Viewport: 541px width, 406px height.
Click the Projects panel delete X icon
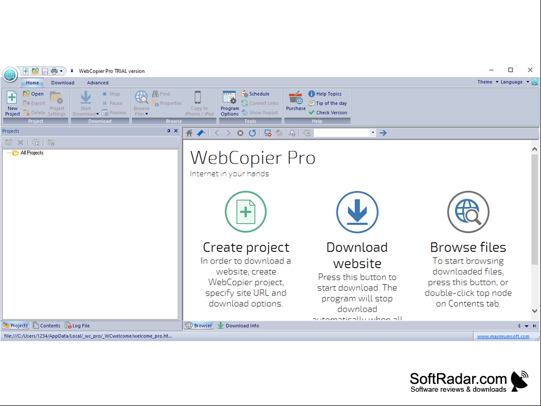click(x=21, y=143)
